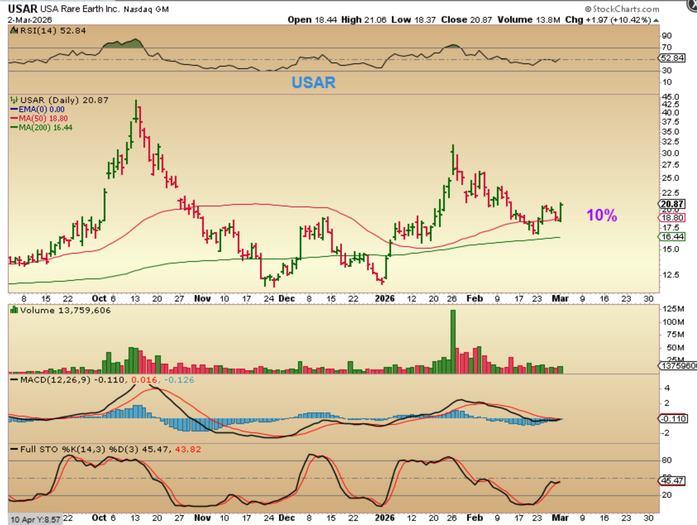Click the 125M label on the volume axis

(673, 309)
